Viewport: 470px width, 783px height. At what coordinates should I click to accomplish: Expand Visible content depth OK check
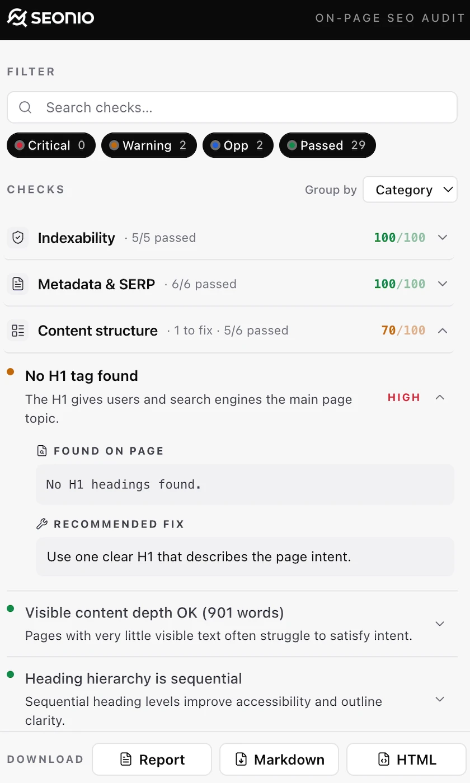click(440, 624)
